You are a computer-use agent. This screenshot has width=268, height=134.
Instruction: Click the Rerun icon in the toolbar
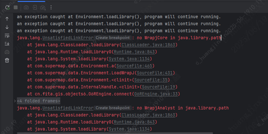tap(7, 7)
